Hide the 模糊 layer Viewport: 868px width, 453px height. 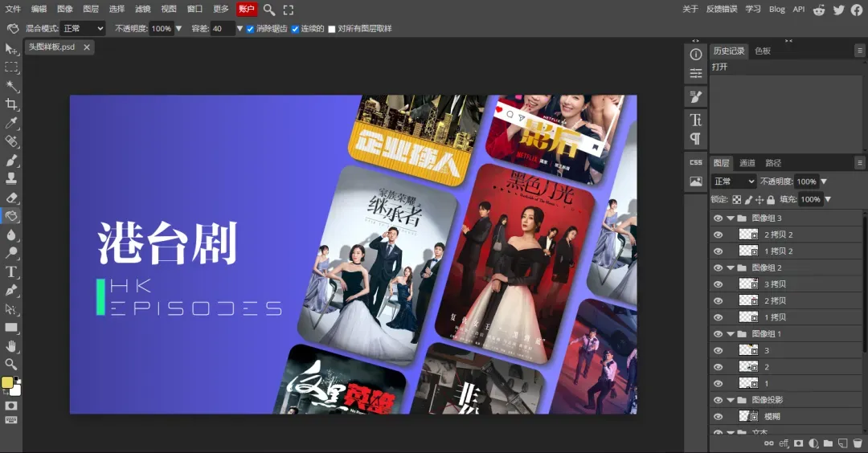(x=718, y=417)
